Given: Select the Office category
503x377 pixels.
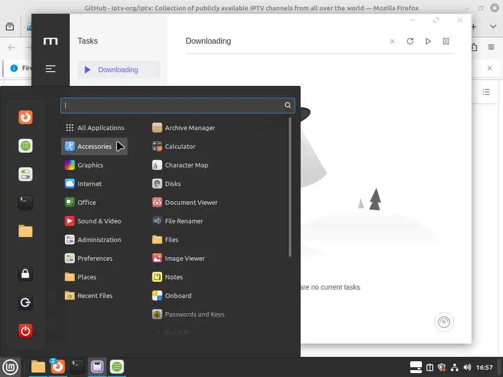Looking at the screenshot, I should [94, 202].
